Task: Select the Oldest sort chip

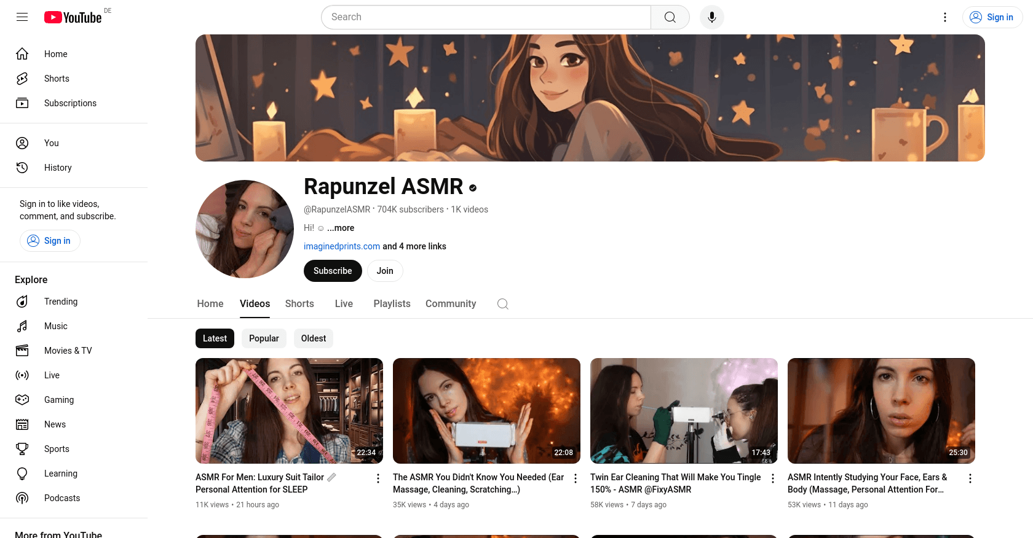Action: coord(314,338)
